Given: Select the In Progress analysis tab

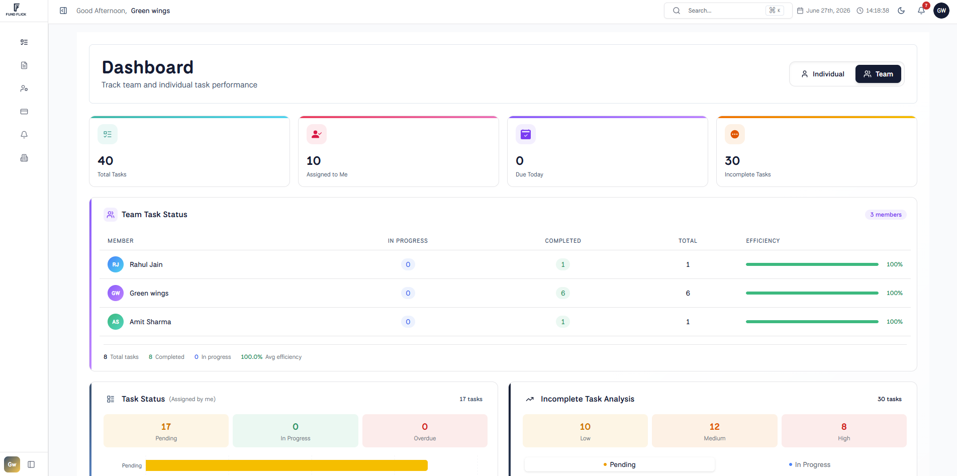Looking at the screenshot, I should 810,464.
